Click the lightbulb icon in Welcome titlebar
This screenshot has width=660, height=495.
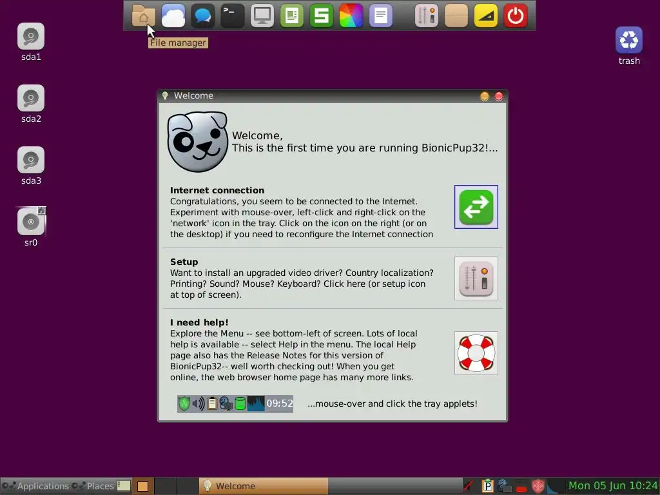(165, 95)
